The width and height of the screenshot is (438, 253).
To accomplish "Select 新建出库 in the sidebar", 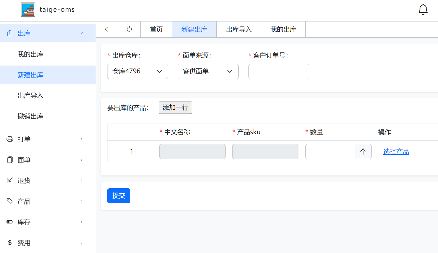I will [x=48, y=75].
